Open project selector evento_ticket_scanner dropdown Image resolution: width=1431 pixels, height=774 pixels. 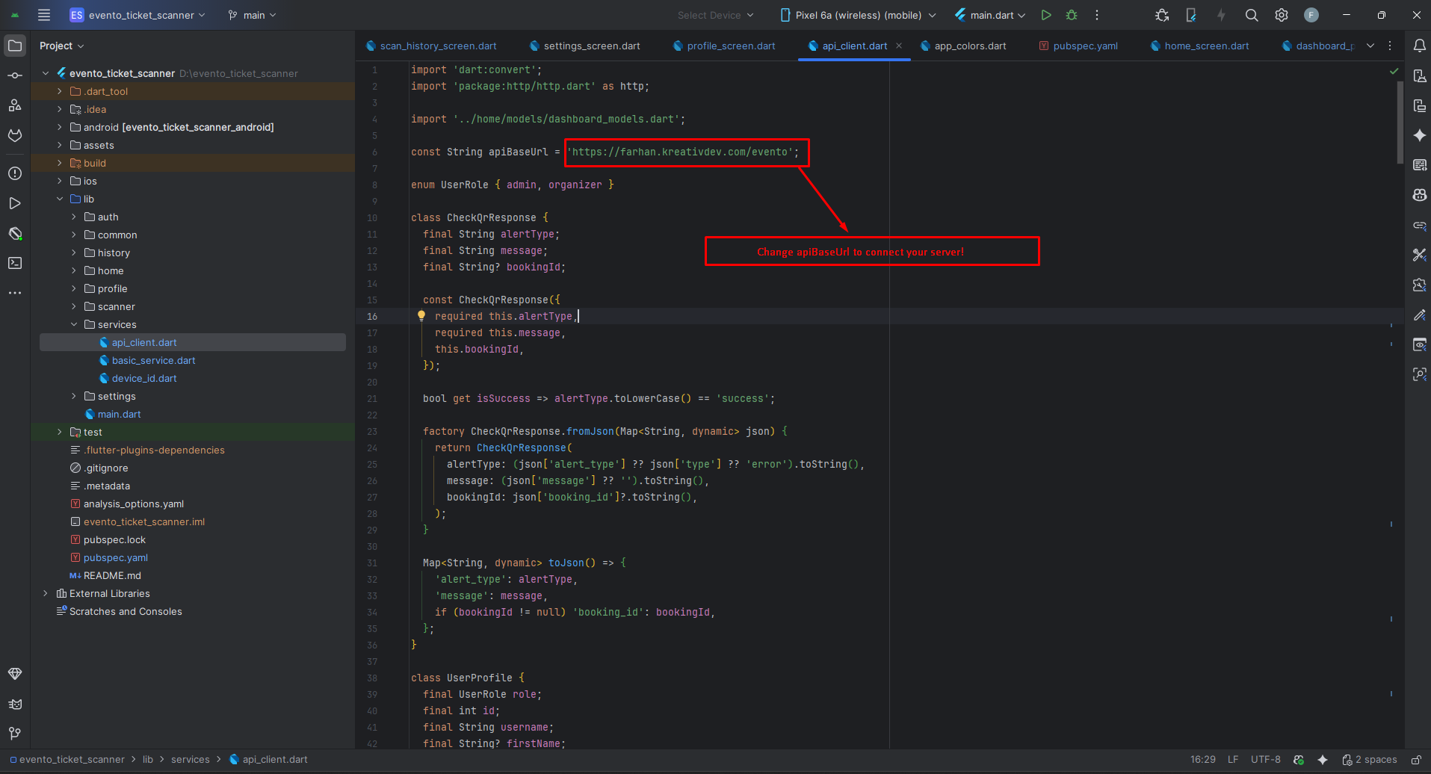click(x=137, y=15)
